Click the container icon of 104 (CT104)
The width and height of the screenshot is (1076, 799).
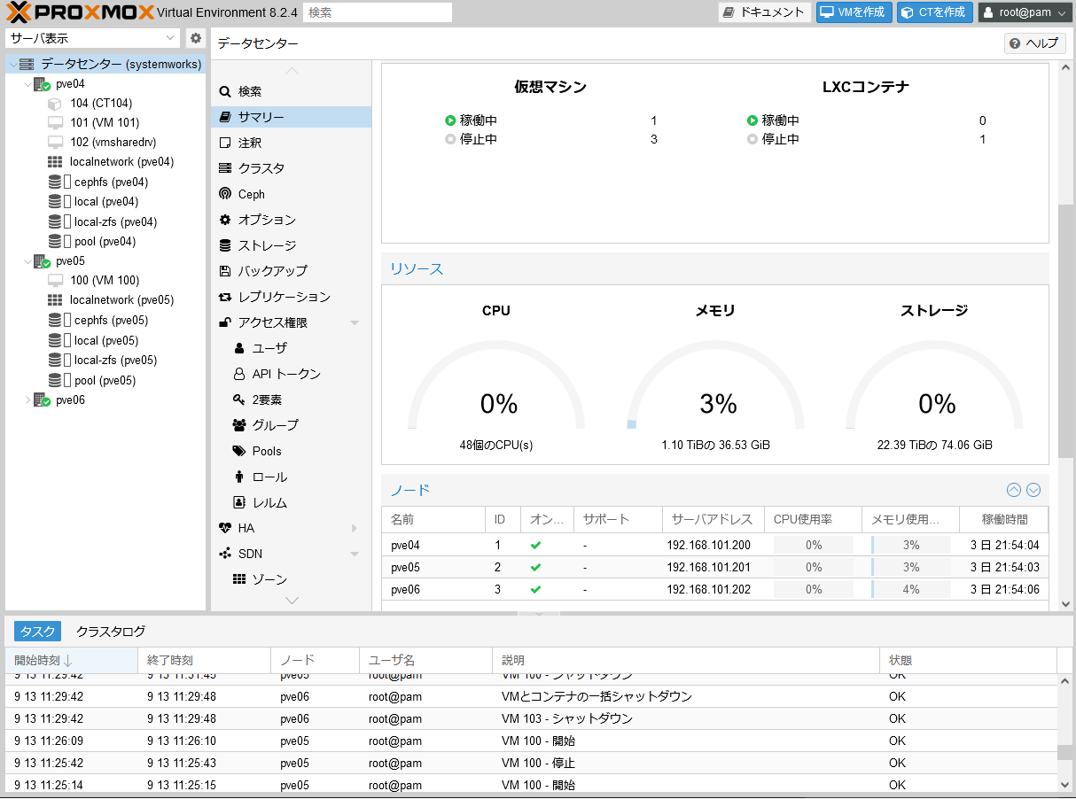pos(55,104)
